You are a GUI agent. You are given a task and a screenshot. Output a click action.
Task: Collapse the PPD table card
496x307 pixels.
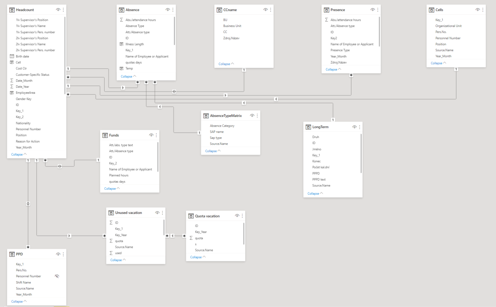(x=19, y=302)
